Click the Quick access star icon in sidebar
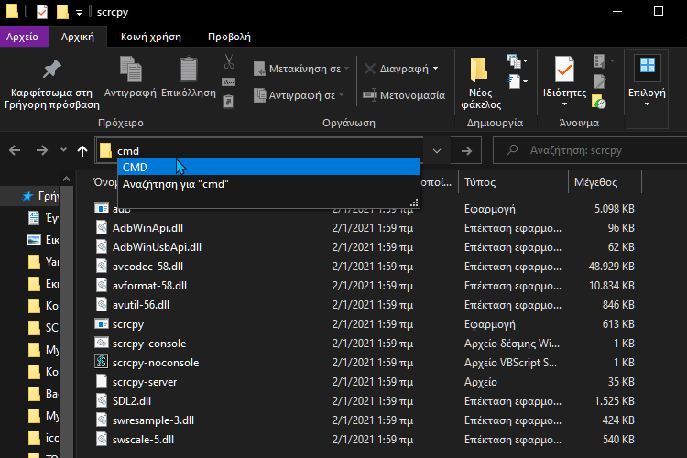The height and width of the screenshot is (458, 687). (27, 196)
